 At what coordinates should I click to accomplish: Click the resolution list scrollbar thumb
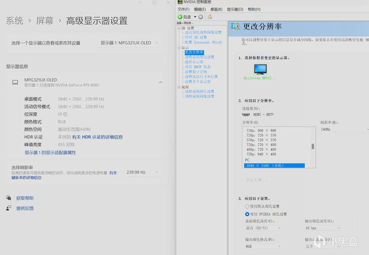click(313, 146)
